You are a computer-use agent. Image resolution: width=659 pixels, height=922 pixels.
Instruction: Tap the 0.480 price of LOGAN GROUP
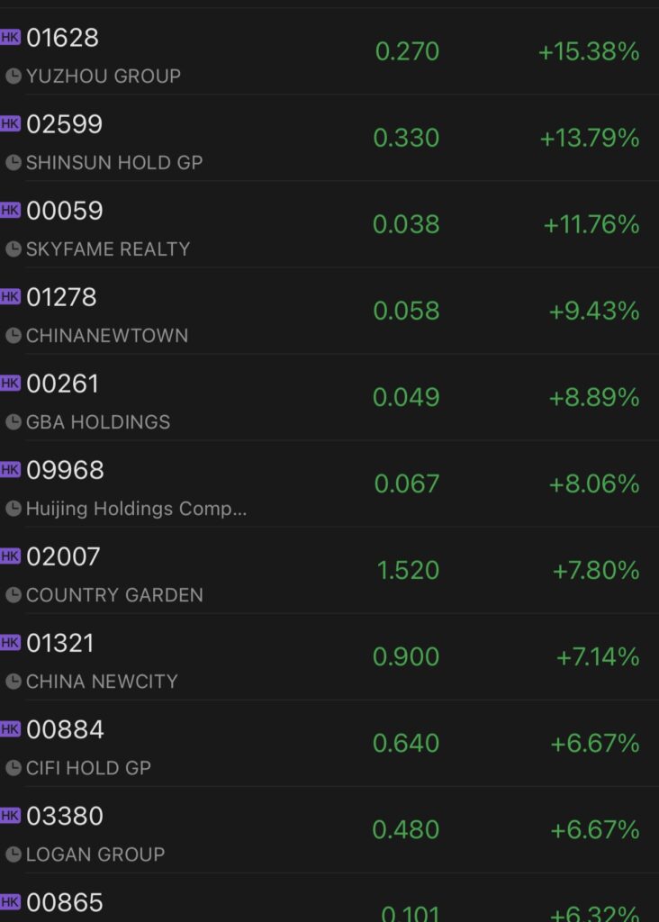[406, 829]
